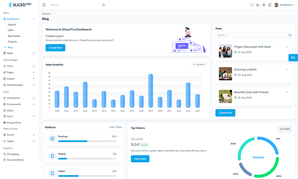The image size is (298, 179).
Task: Click the magnifier icon in Posts search
Action: pyautogui.click(x=290, y=35)
